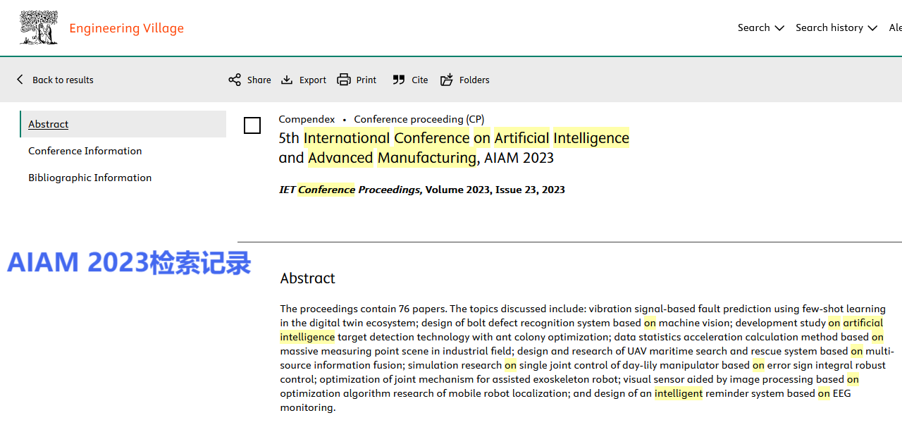Click the Elsevier tree logo
Screen dimensions: 902x444
click(39, 28)
